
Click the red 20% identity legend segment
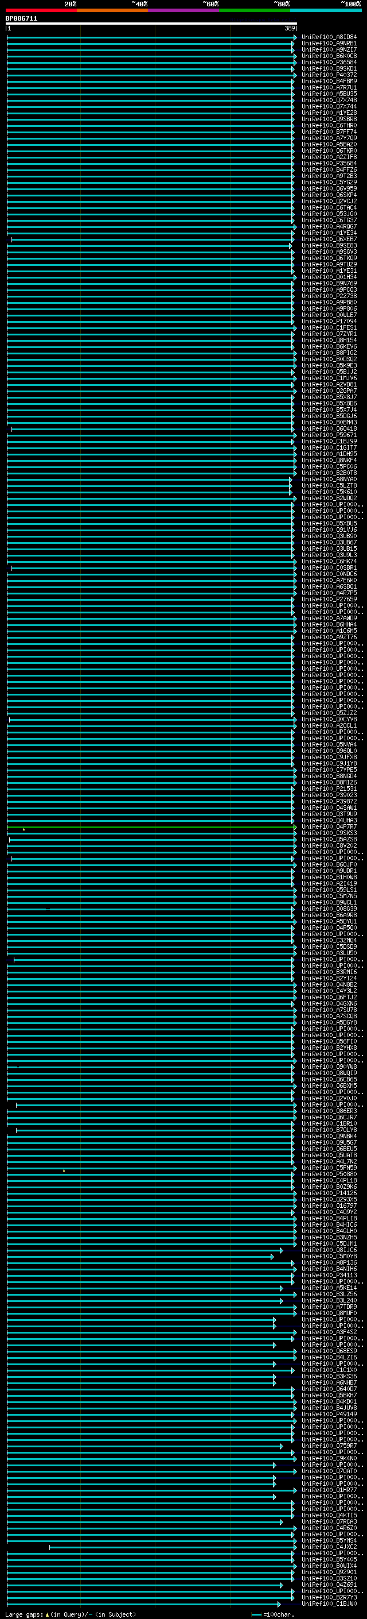[41, 10]
